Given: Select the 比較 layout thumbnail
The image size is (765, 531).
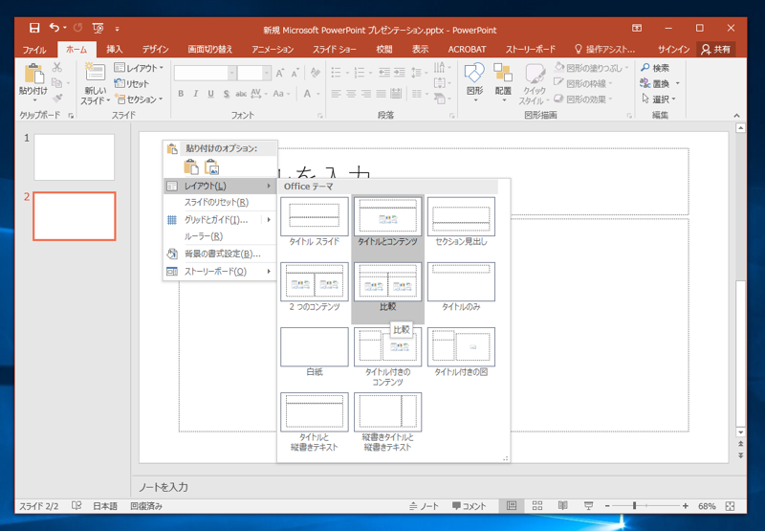Looking at the screenshot, I should click(387, 281).
